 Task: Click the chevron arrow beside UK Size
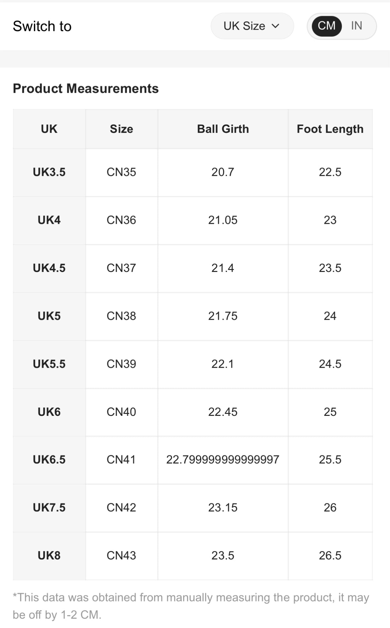pyautogui.click(x=276, y=26)
